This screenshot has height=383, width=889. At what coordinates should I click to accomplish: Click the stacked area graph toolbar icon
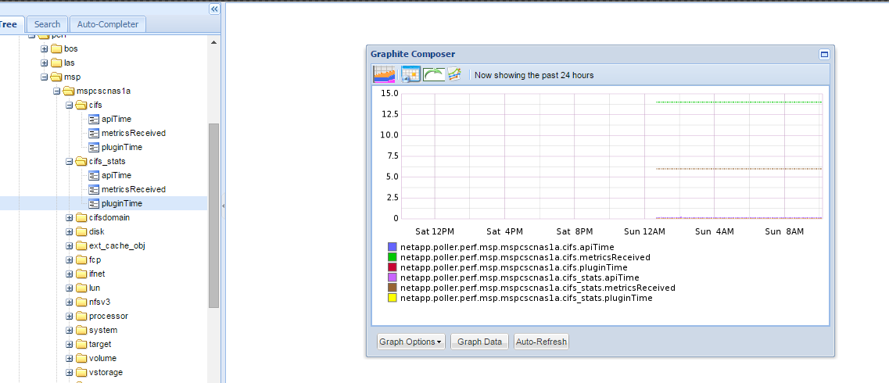(x=384, y=74)
